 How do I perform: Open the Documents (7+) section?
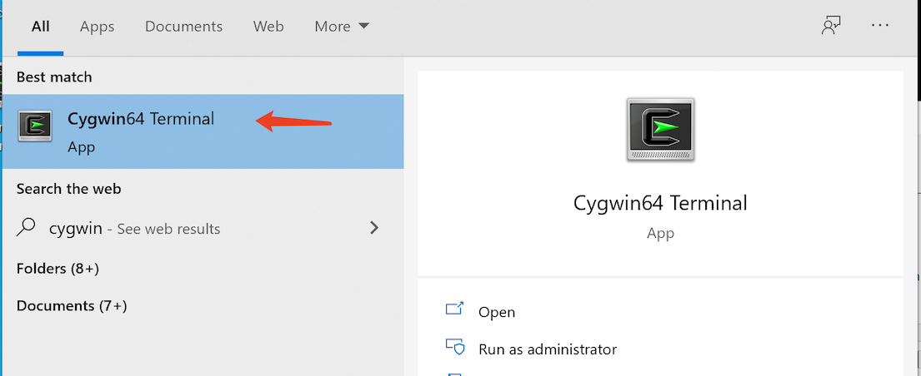click(72, 306)
